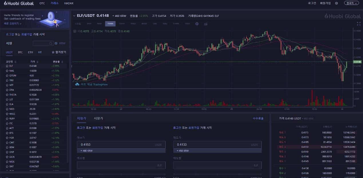Image resolution: width=363 pixels, height=178 pixels.
Task: Click 회원가입 in the top navigation
Action: (x=325, y=3)
